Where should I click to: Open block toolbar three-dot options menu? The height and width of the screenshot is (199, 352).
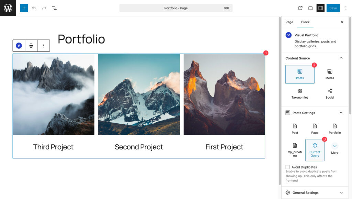(x=43, y=46)
